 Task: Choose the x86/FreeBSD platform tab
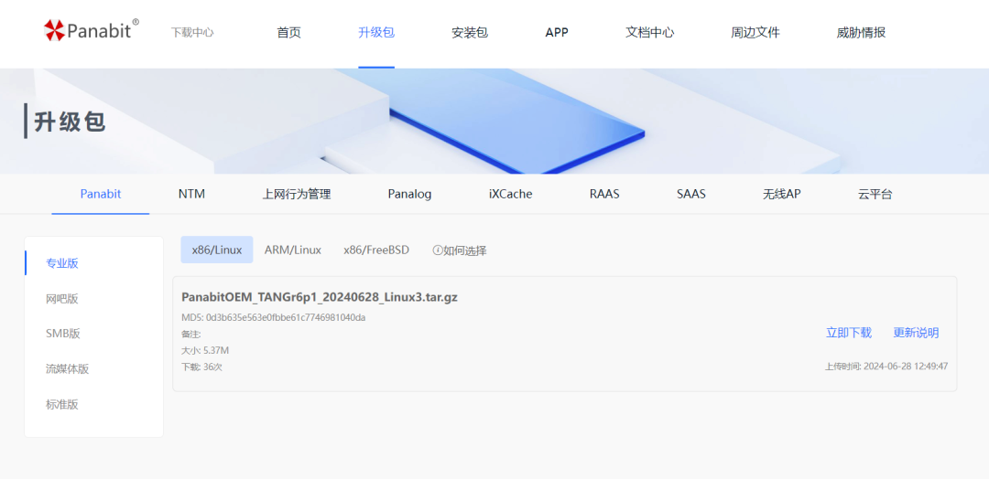(x=376, y=250)
